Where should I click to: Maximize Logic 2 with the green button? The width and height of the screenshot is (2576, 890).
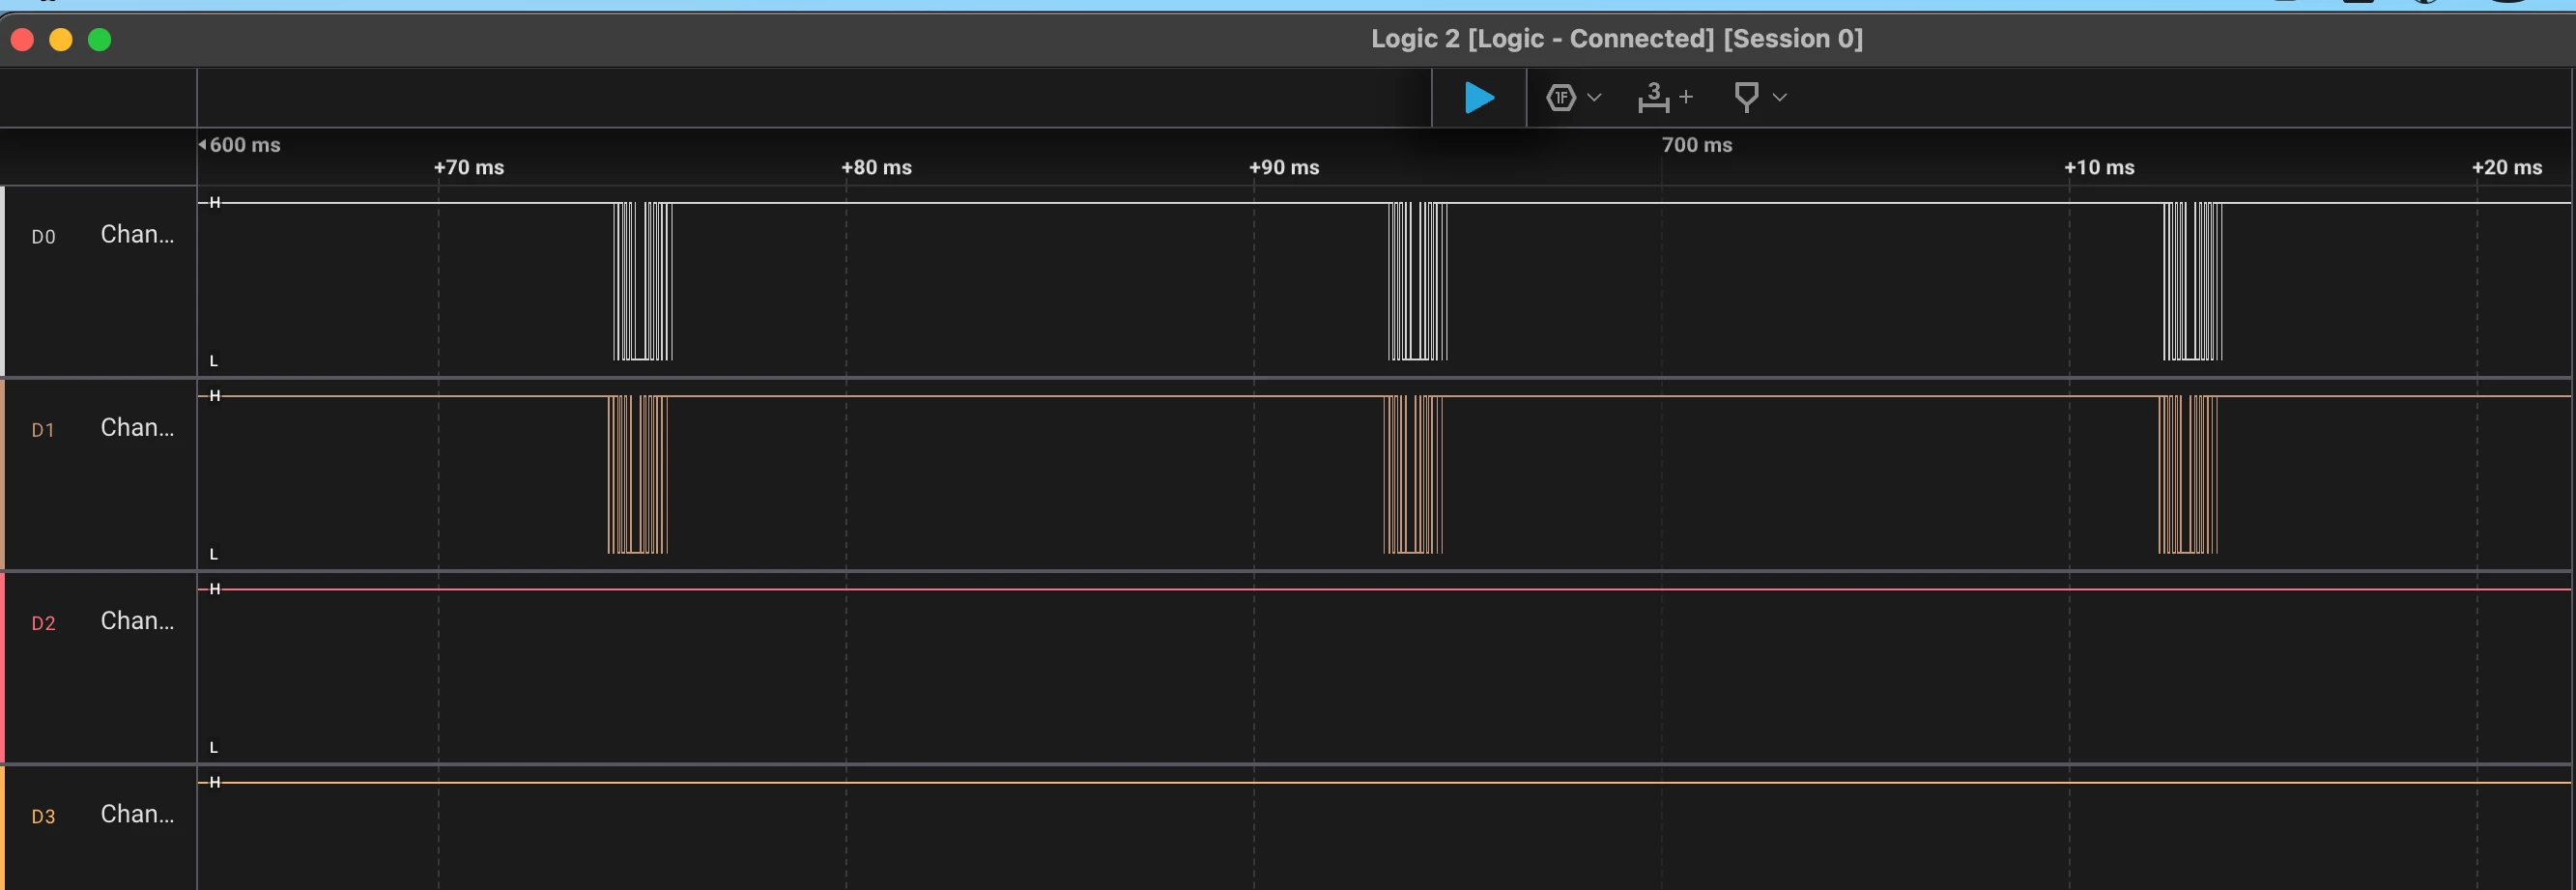pyautogui.click(x=100, y=39)
